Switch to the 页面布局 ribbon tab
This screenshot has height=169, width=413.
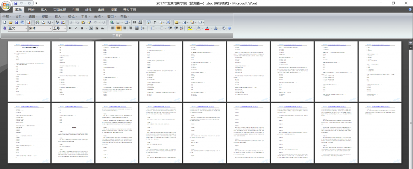(60, 10)
